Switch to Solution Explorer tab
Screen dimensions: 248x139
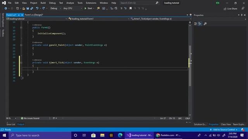(x=200, y=124)
